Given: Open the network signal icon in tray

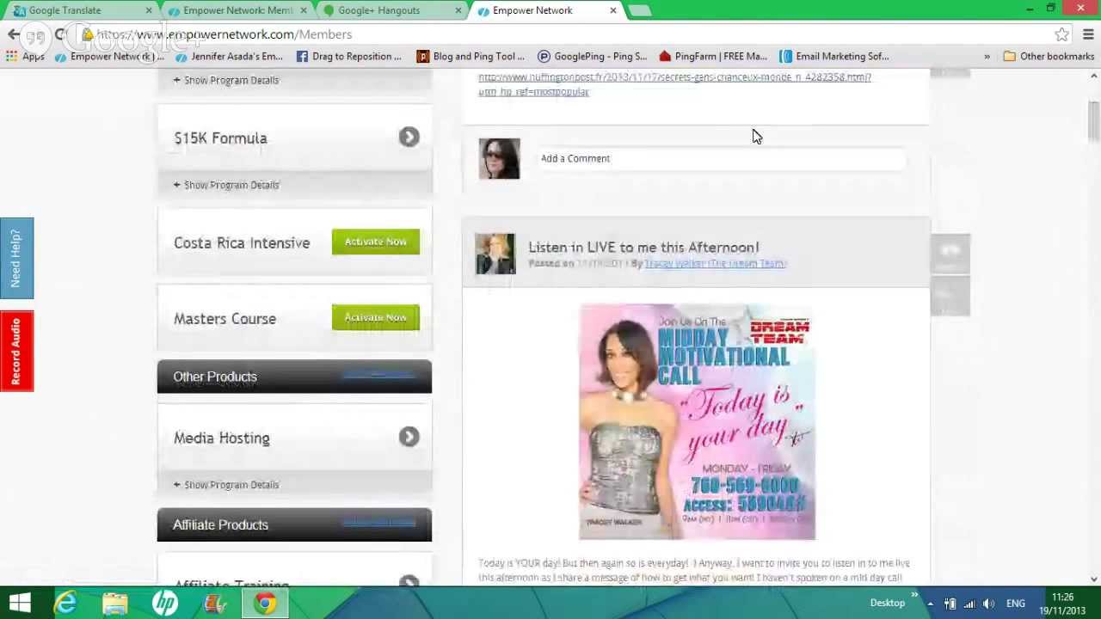Looking at the screenshot, I should click(969, 604).
